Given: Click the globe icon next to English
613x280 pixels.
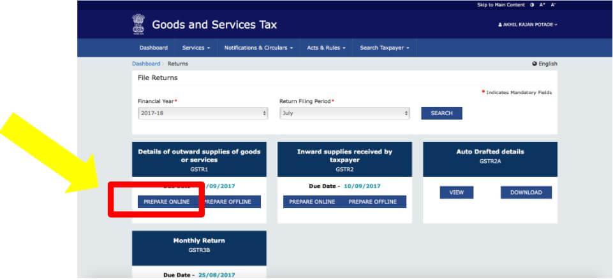Looking at the screenshot, I should tap(535, 64).
